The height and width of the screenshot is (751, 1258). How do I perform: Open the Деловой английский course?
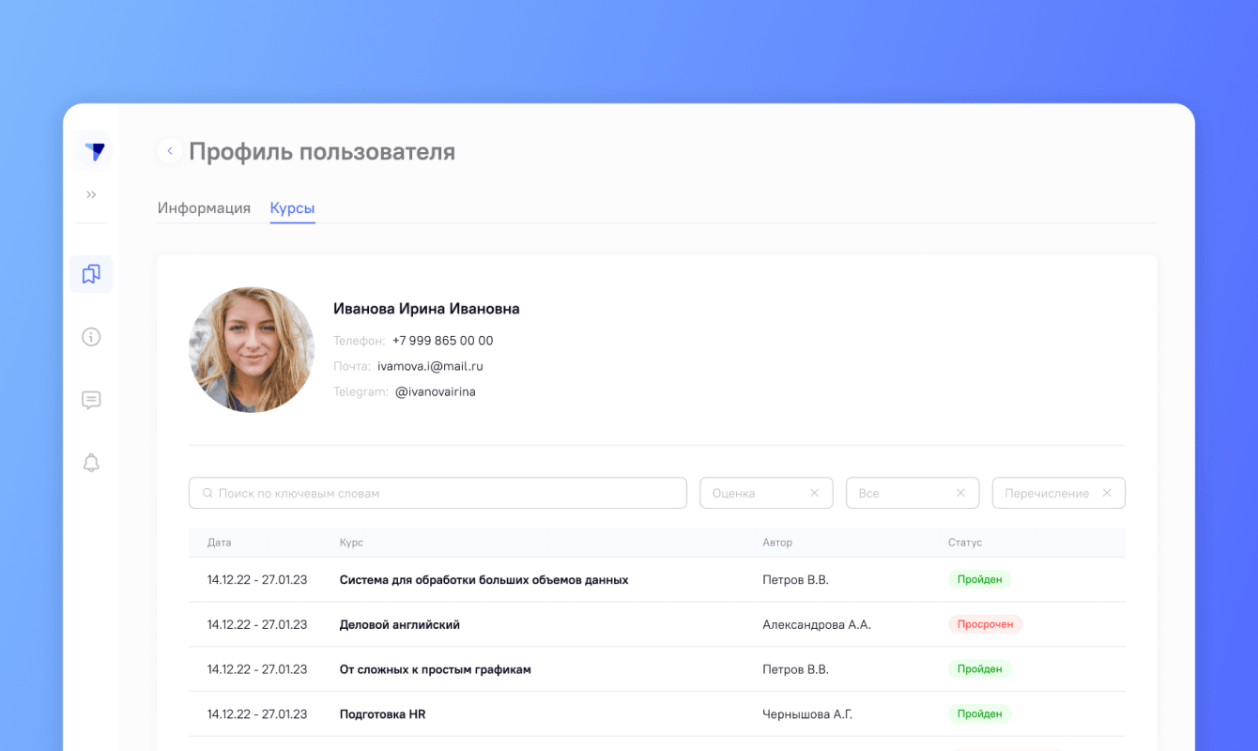400,624
